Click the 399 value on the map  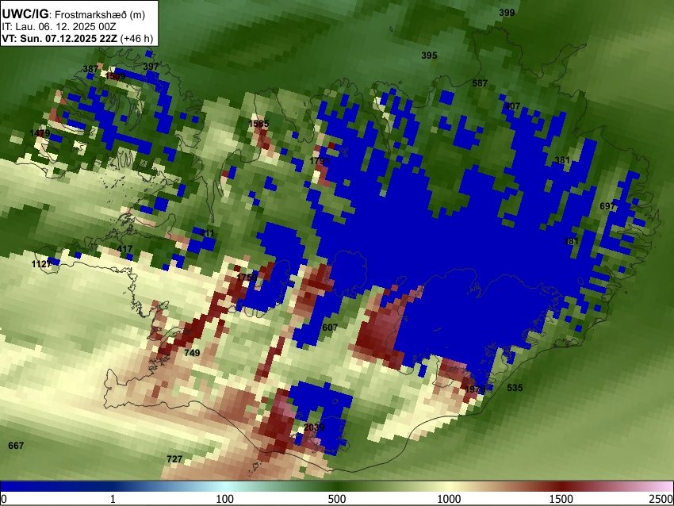pyautogui.click(x=507, y=13)
